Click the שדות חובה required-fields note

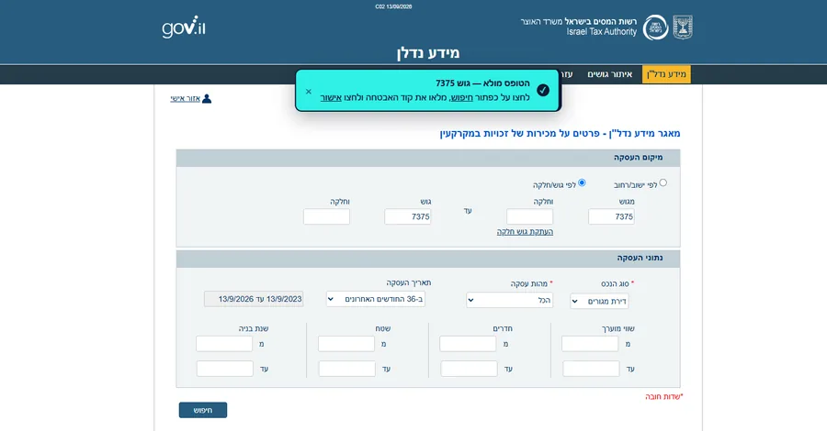pos(664,396)
